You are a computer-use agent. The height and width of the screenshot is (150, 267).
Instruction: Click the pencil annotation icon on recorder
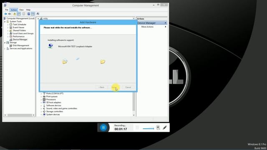165,127
